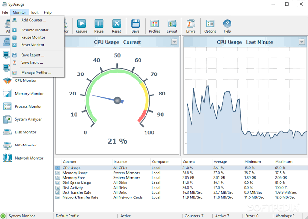
Task: Click the Help question mark icon
Action: [x=227, y=24]
